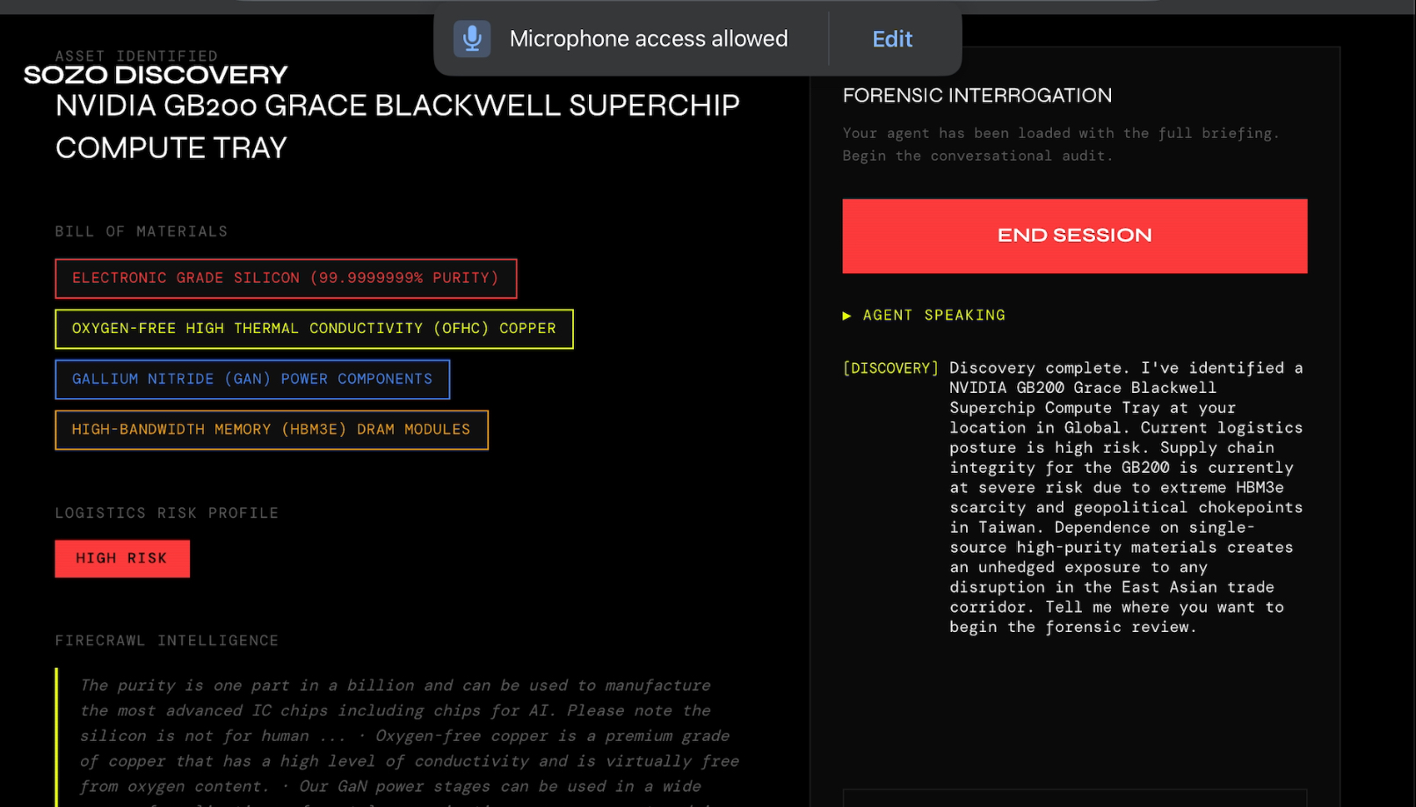
Task: Select the Electronic Grade Silicon material tag
Action: point(286,279)
